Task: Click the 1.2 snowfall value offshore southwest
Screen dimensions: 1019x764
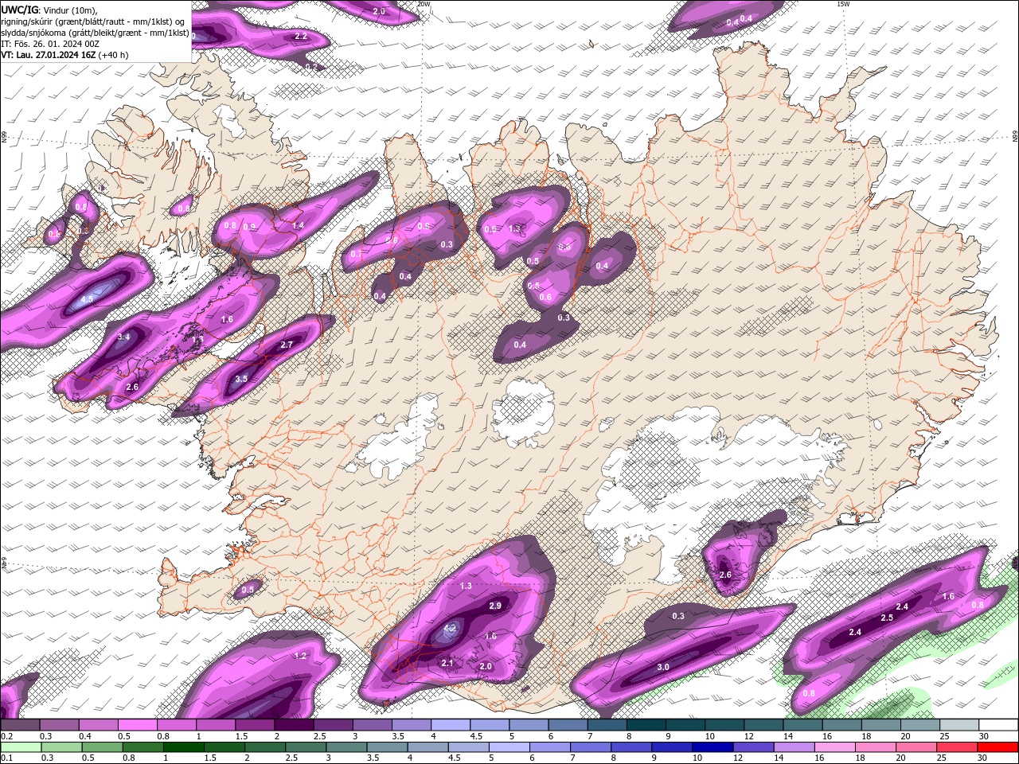Action: point(300,656)
